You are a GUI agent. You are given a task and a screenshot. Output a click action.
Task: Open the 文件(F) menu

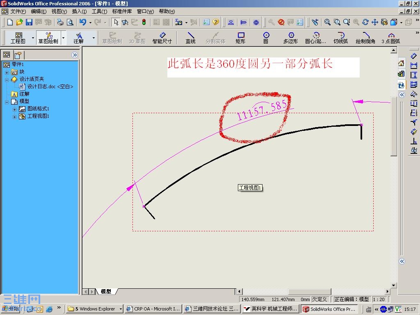[x=18, y=11]
